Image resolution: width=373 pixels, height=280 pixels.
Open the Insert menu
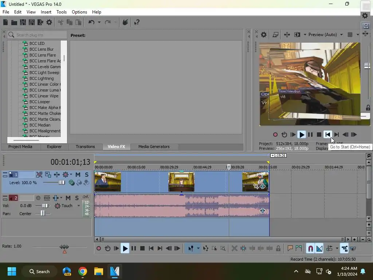coord(46,12)
